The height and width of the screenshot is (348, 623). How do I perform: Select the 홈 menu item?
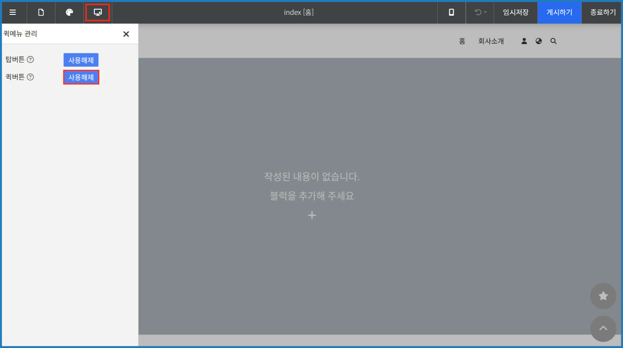462,41
